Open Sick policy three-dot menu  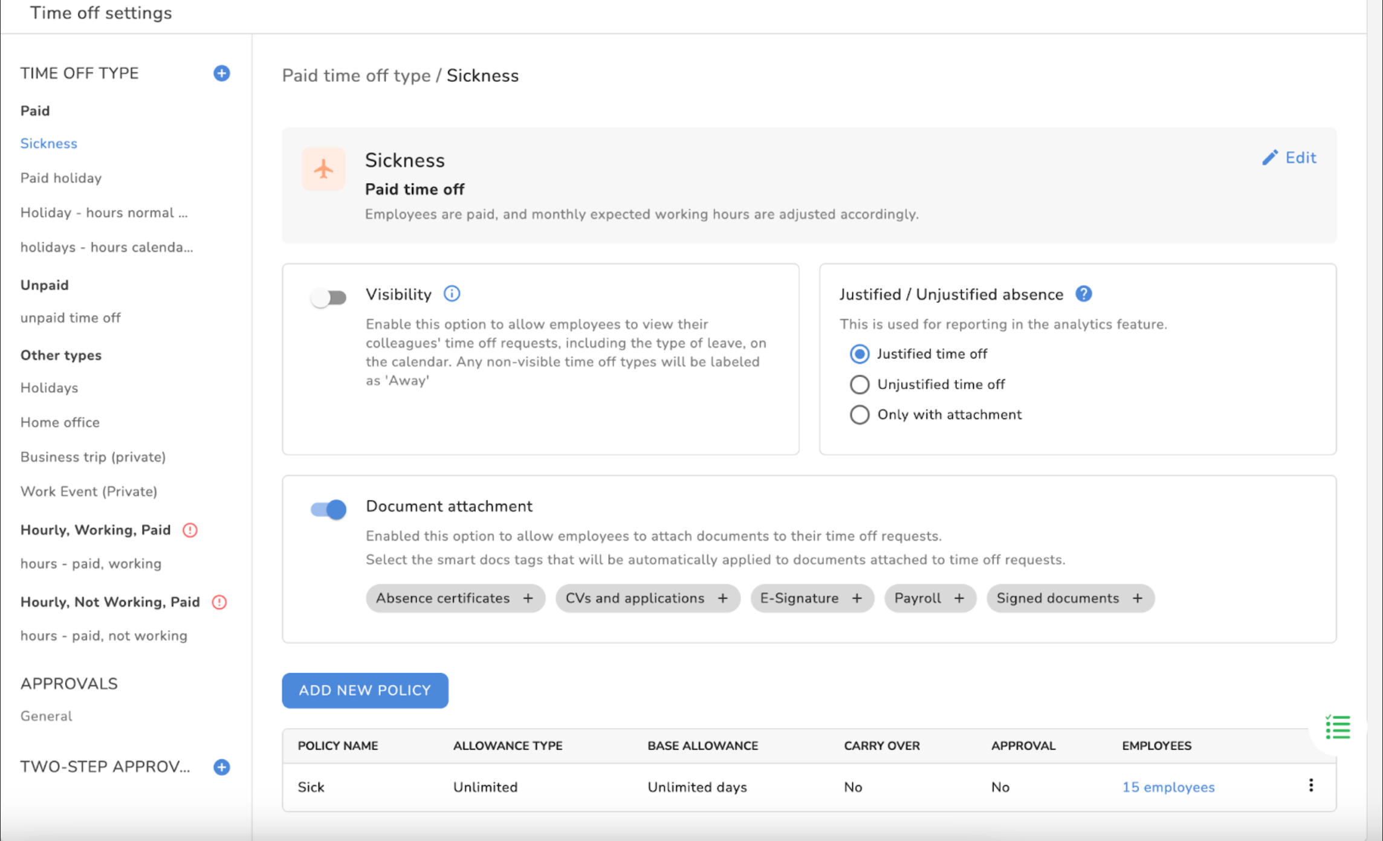(1310, 785)
